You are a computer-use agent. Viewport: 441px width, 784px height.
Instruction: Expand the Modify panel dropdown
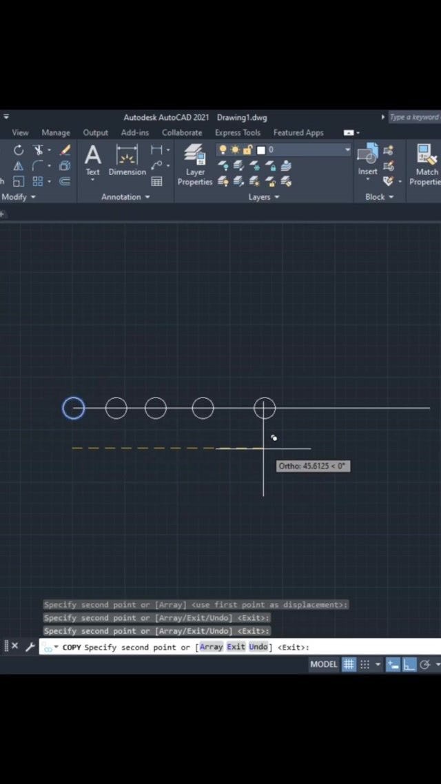pyautogui.click(x=19, y=197)
